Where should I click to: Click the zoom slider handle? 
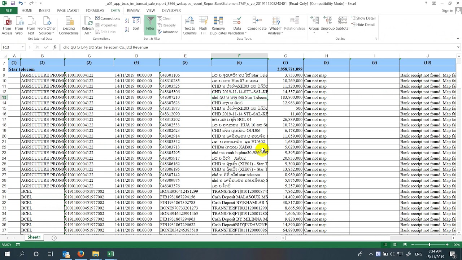point(429,245)
